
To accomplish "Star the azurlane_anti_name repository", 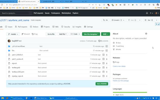I will [149, 20].
